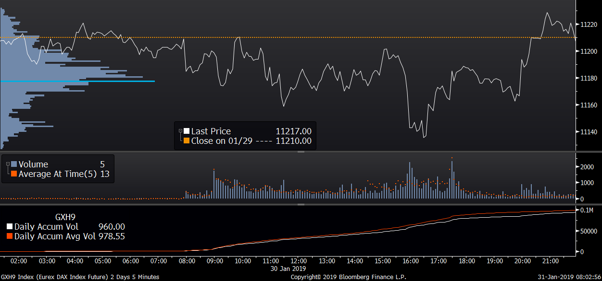Click the 11210.00 close value
602x281 pixels.
[293, 141]
